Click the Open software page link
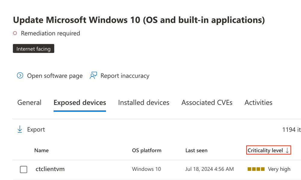Image resolution: width=301 pixels, height=180 pixels. [55, 76]
